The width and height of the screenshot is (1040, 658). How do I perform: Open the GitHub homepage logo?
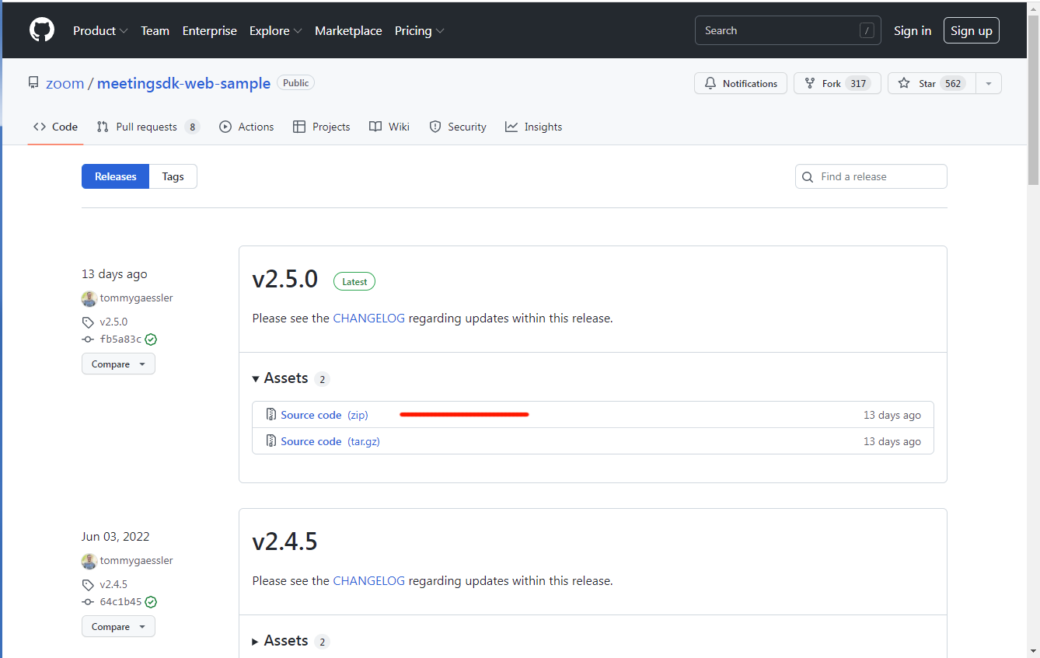42,31
